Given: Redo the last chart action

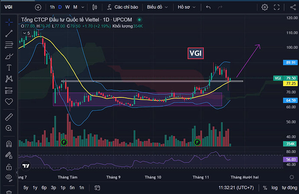Looking at the screenshot, I should pyautogui.click(x=220, y=7).
